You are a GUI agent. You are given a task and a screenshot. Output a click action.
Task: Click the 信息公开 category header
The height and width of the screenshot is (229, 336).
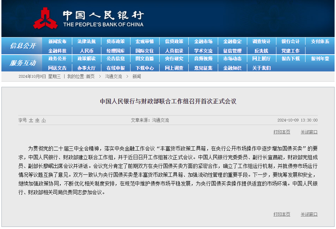[x=23, y=46]
